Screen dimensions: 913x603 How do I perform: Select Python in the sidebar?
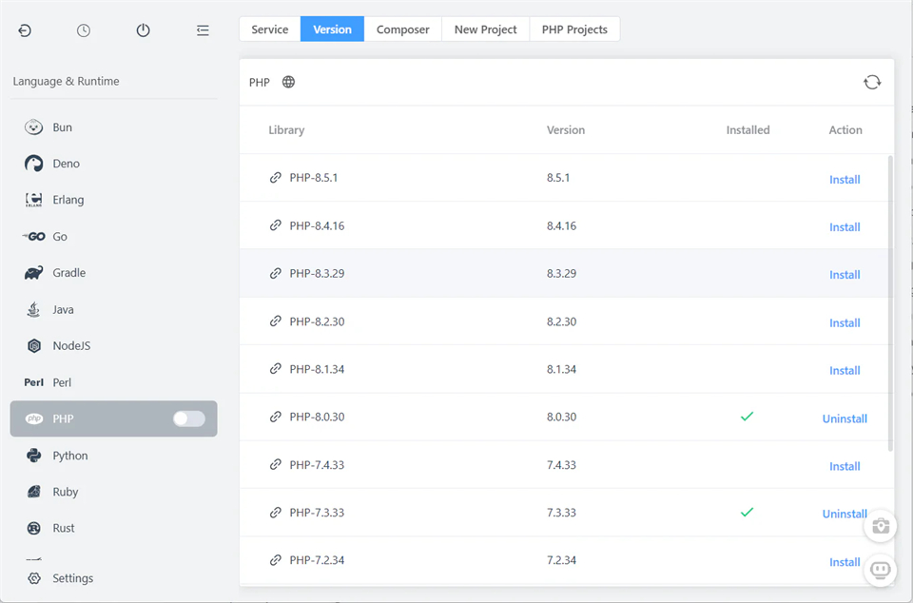[x=113, y=456]
